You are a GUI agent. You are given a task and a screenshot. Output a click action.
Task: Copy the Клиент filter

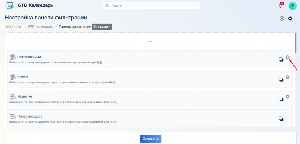click(281, 79)
